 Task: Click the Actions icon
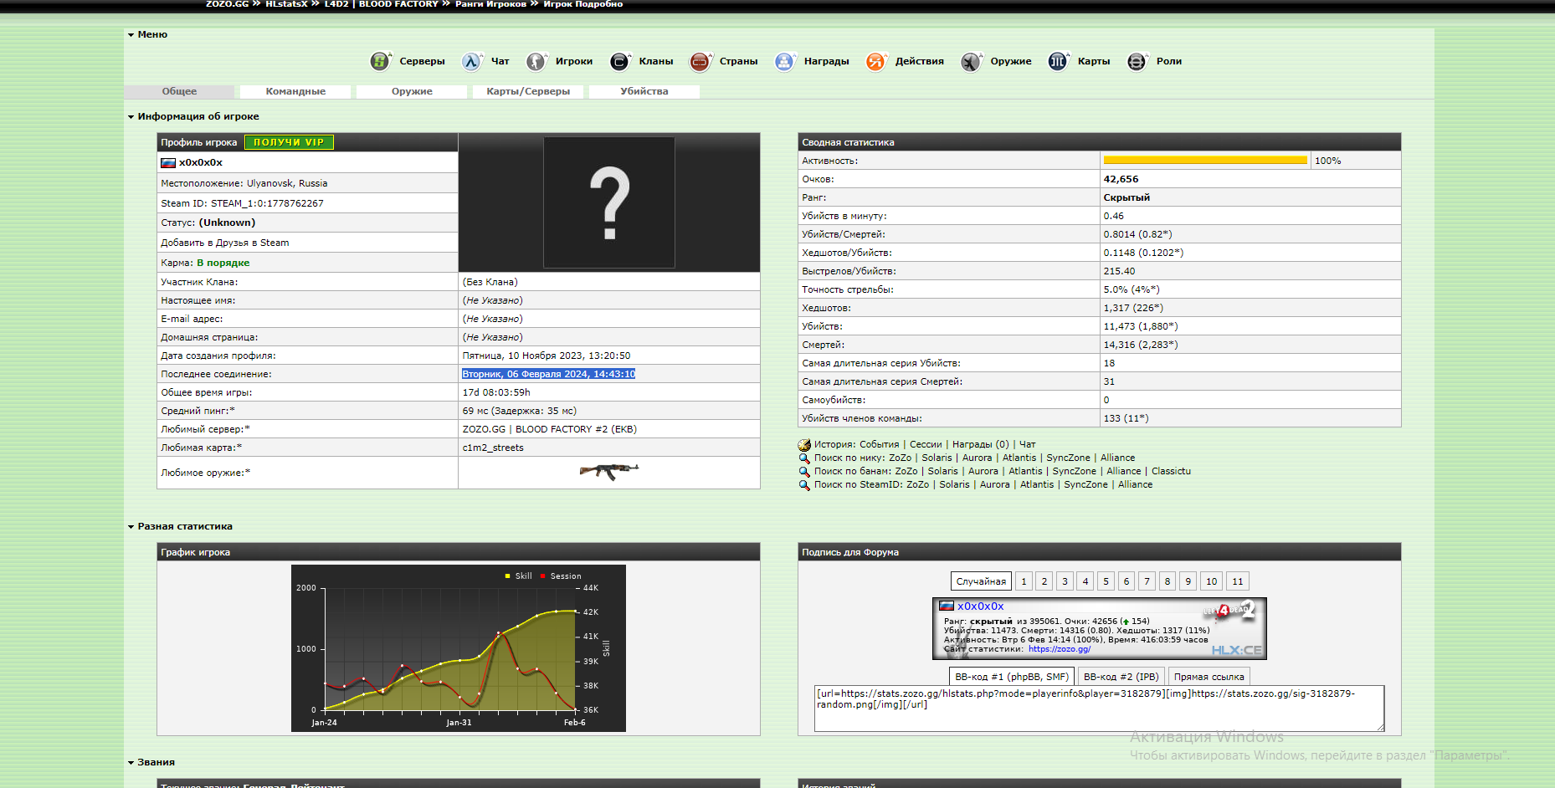875,61
